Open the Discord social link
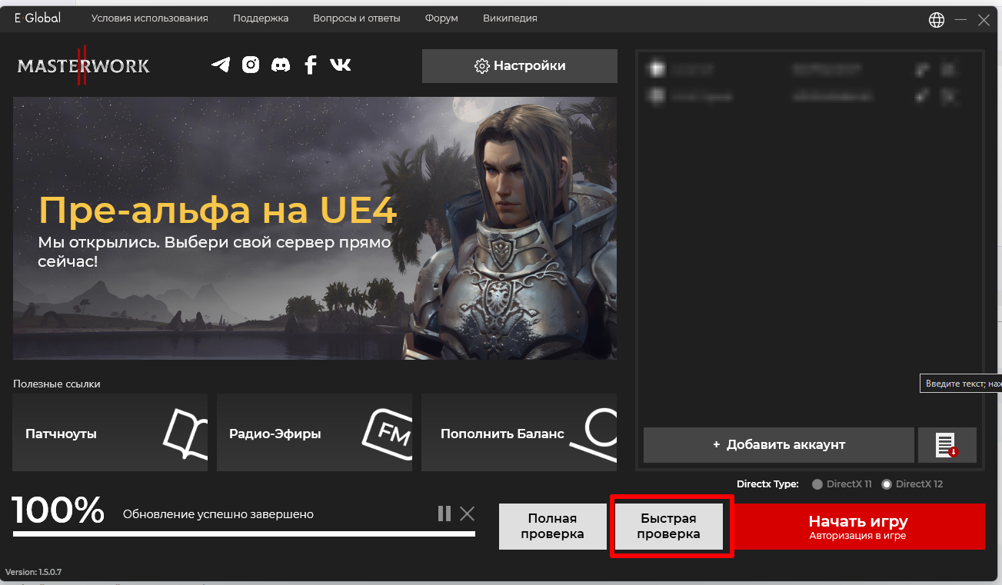 (x=281, y=65)
